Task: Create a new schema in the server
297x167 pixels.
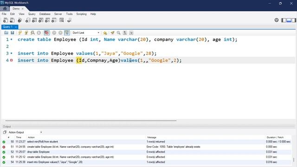Action: [28, 20]
